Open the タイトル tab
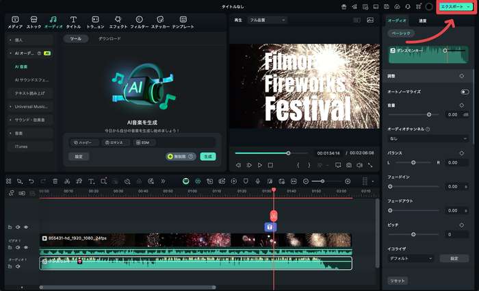479x291 pixels. (73, 23)
